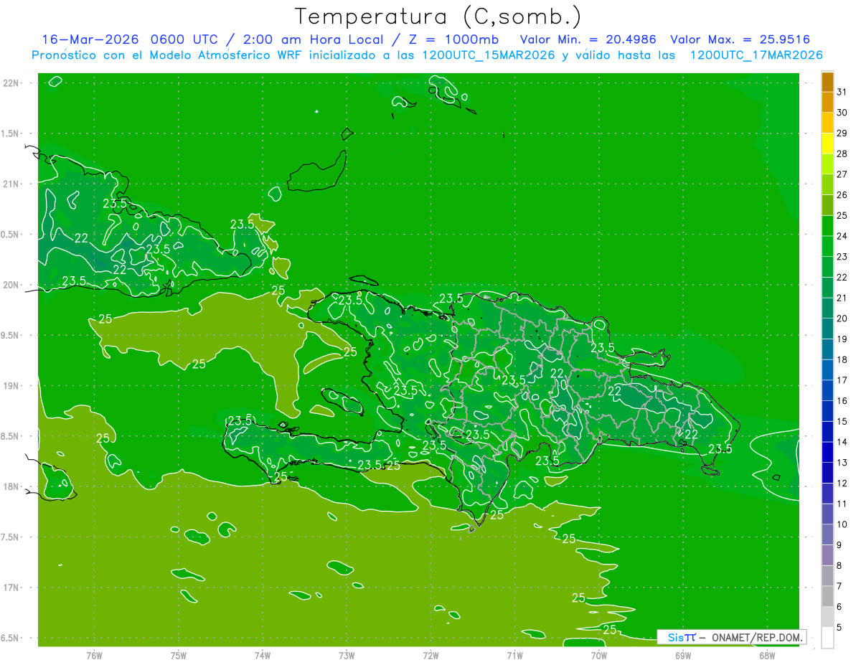Click legend value "19" on color scale

842,339
